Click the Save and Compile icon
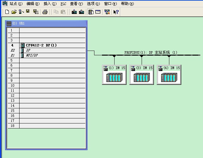 [x=36, y=12]
